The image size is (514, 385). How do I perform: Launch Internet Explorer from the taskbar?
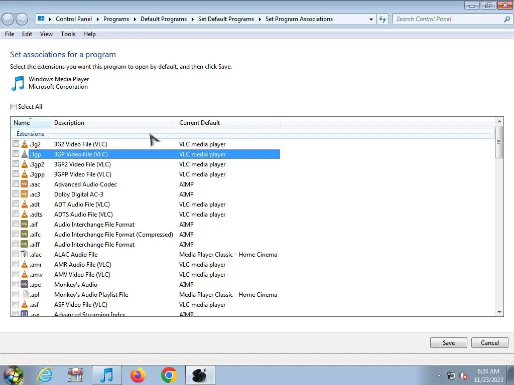click(x=45, y=375)
